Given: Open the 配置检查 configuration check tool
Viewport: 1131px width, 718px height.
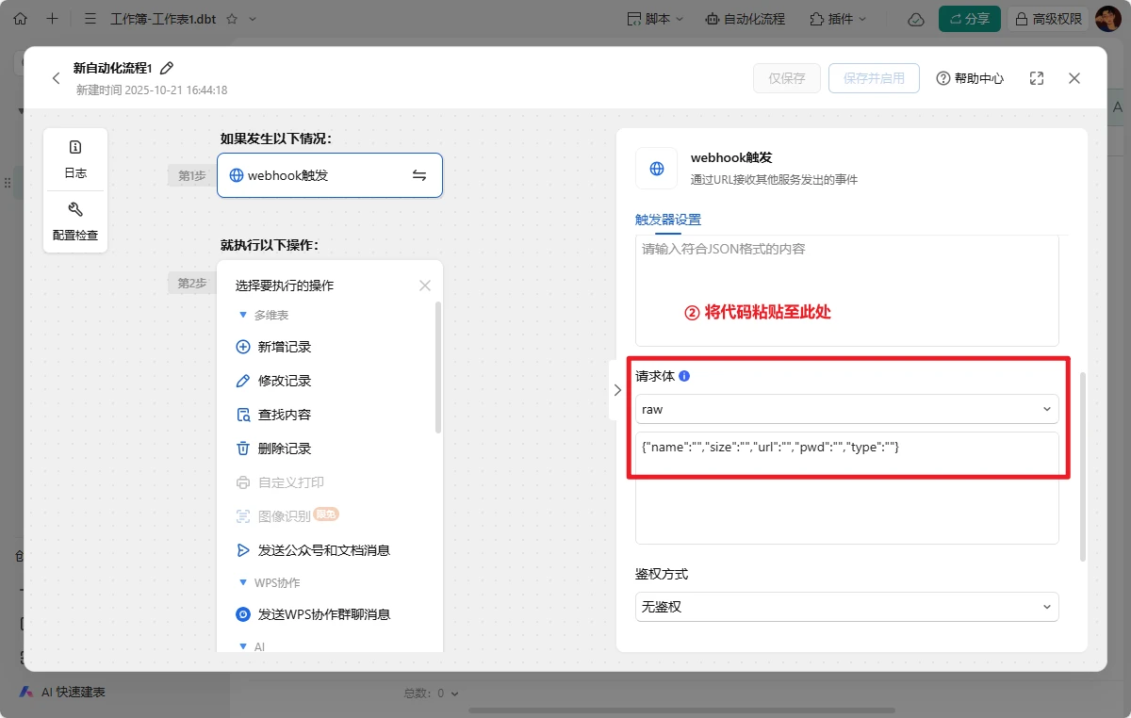Looking at the screenshot, I should [75, 220].
